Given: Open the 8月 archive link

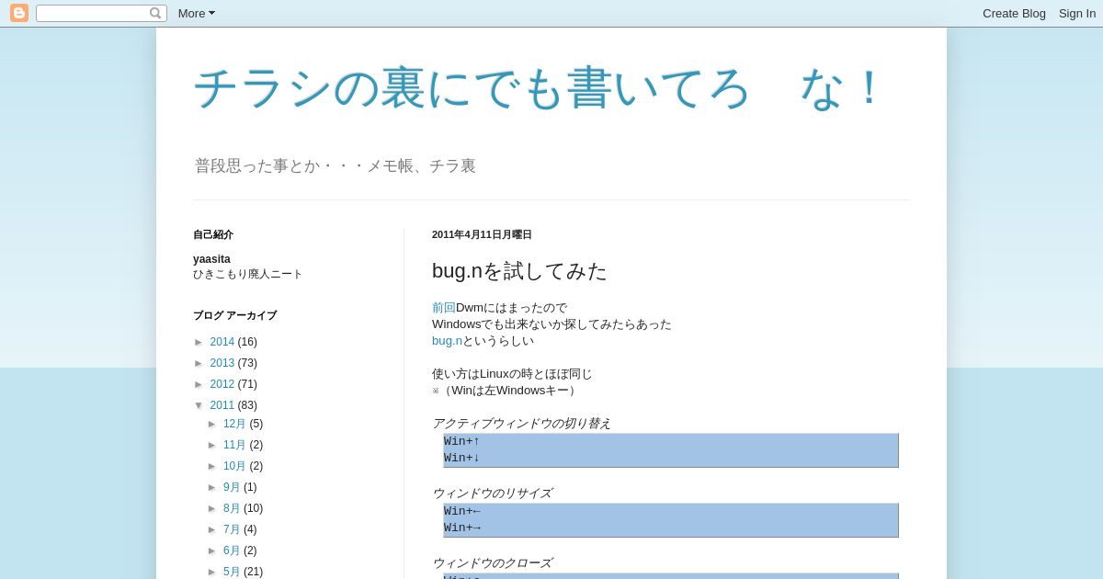Looking at the screenshot, I should [x=232, y=508].
